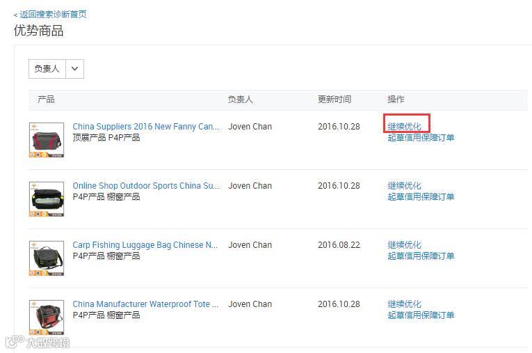Open Online Shop Outdoor Sports product link

coord(146,185)
